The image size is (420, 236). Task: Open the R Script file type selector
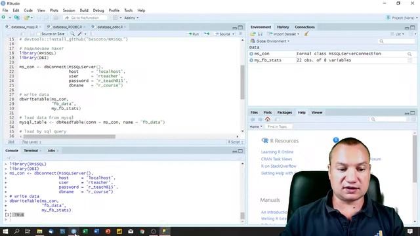click(236, 142)
